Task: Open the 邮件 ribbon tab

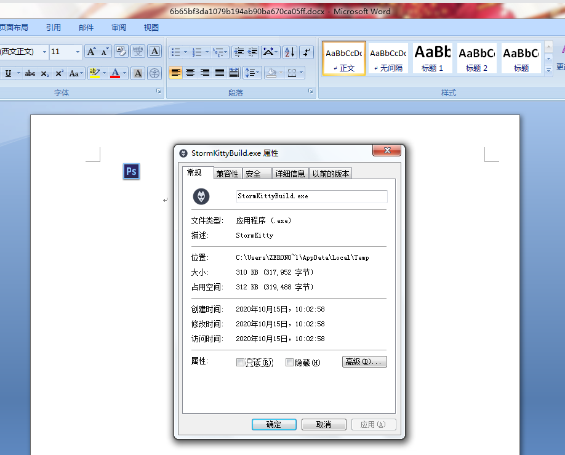Action: (86, 28)
